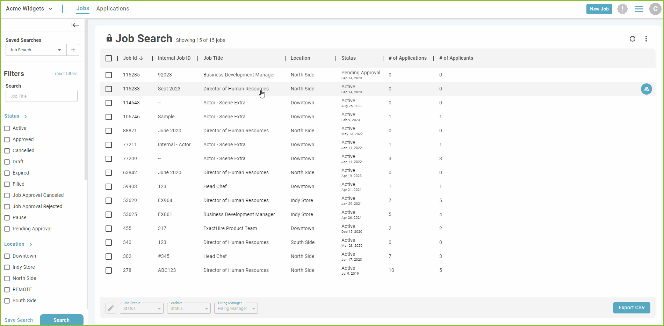Open the three-dot more options menu
664x326 pixels.
click(646, 39)
